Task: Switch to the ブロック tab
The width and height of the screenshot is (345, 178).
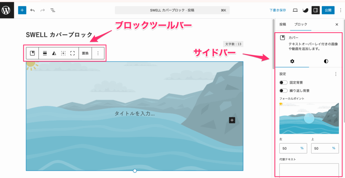Action: coord(301,24)
